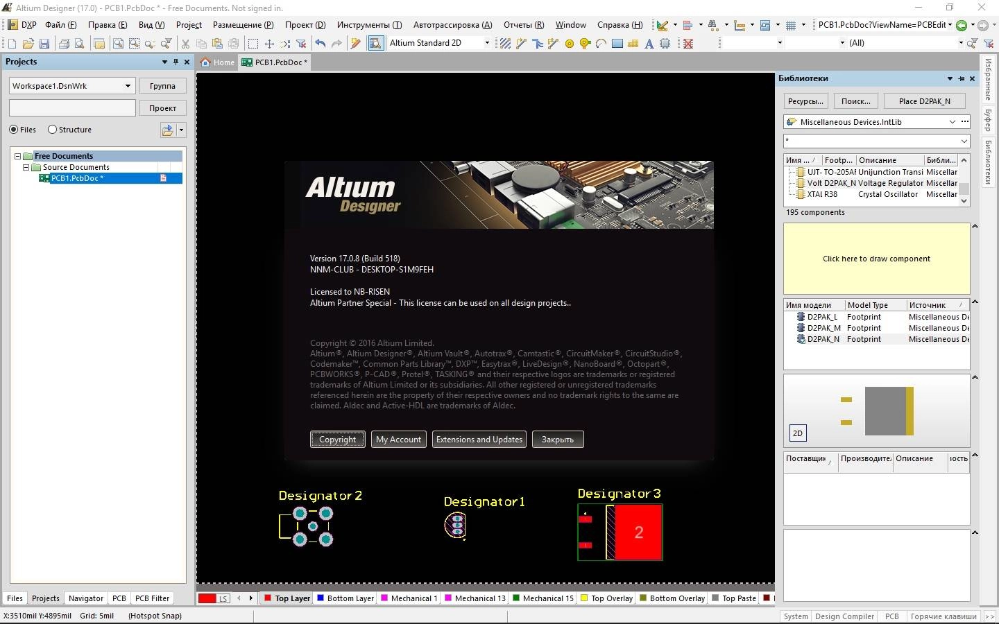Open the Правка menu
This screenshot has width=999, height=624.
[x=108, y=25]
